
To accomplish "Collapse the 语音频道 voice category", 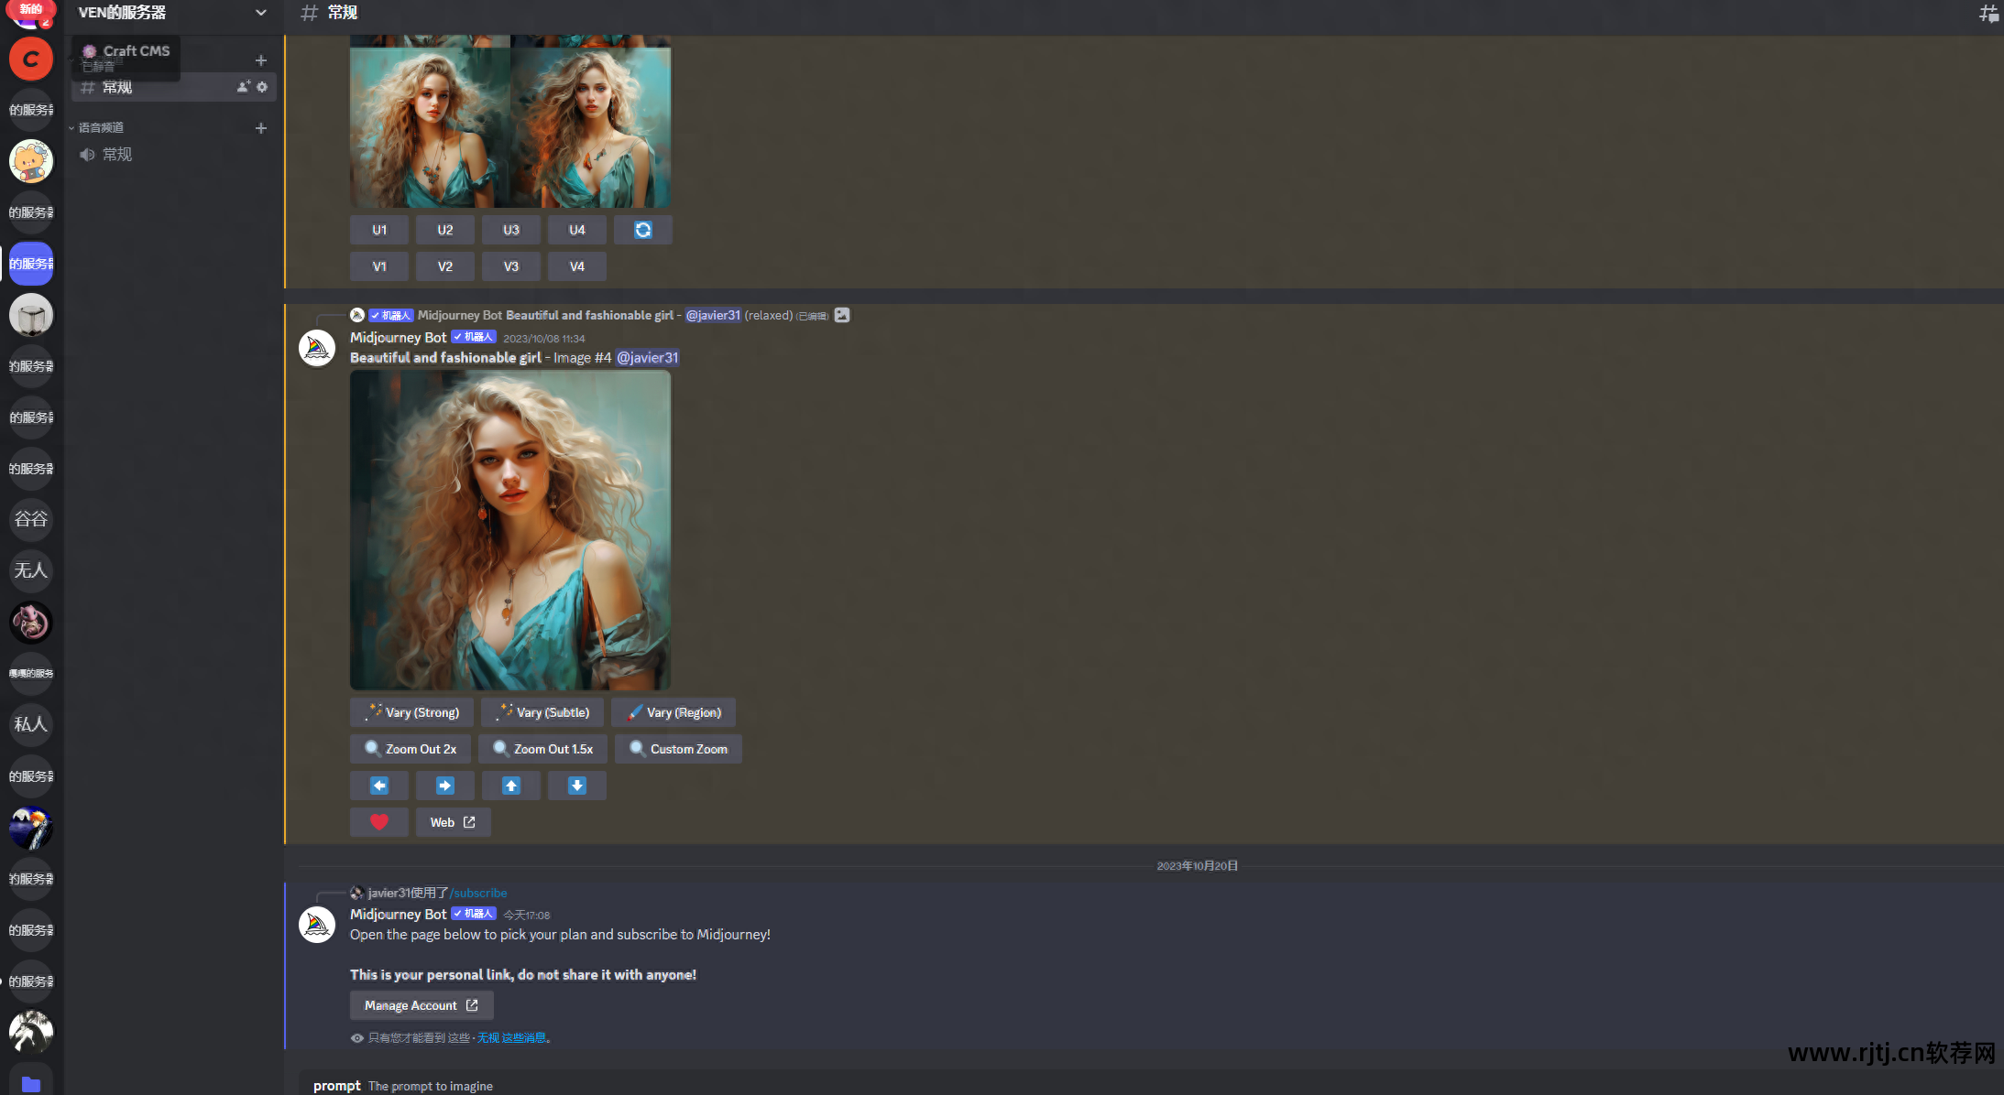I will 99,128.
